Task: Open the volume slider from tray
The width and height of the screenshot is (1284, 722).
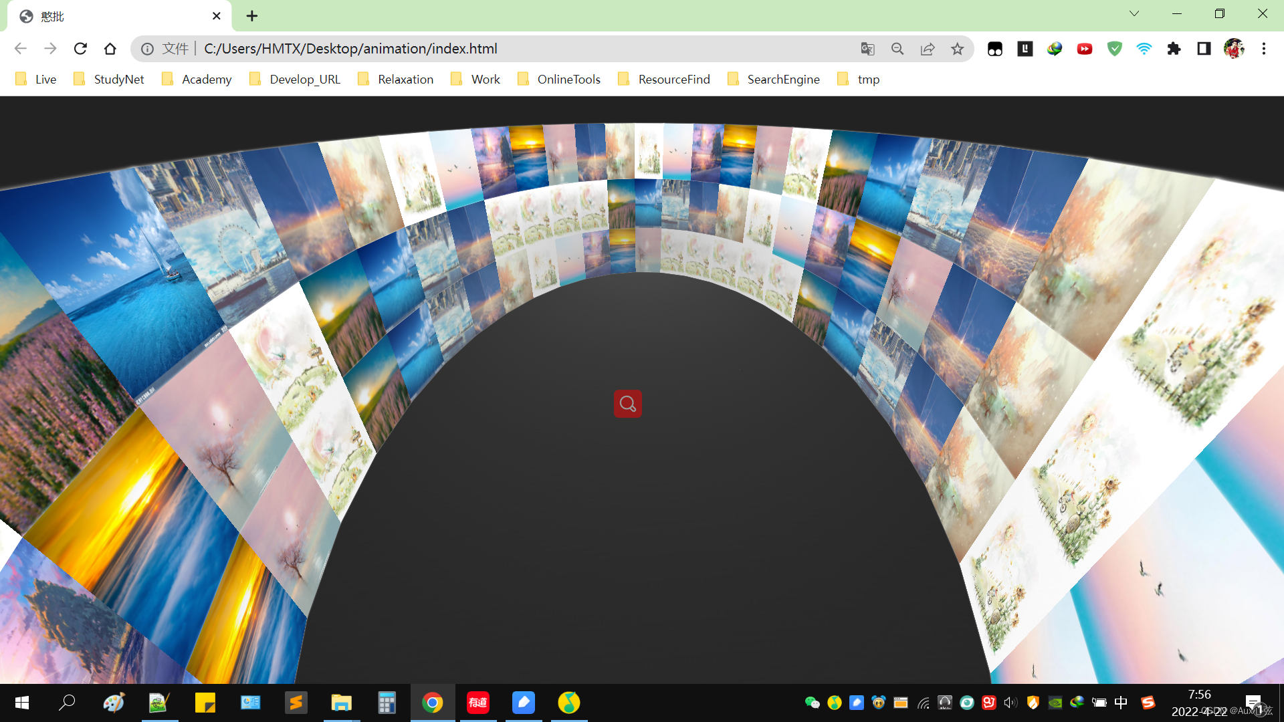Action: coord(1010,703)
